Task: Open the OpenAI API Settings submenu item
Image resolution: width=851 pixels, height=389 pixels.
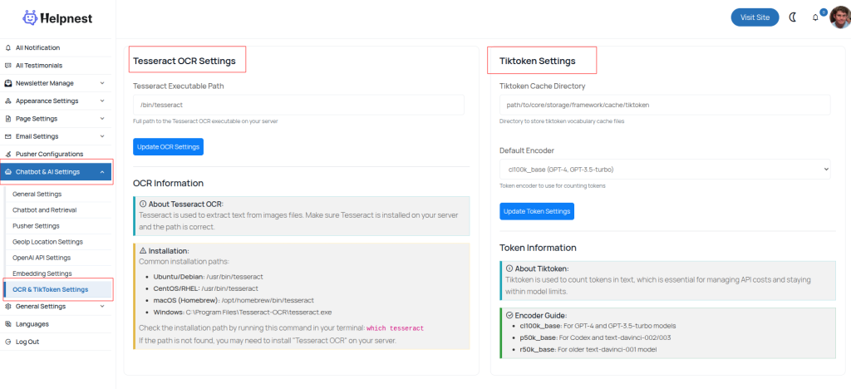Action: [42, 258]
